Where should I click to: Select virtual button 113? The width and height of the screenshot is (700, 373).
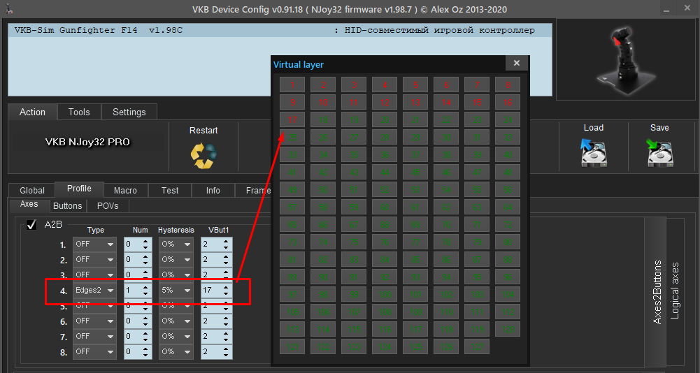click(x=292, y=329)
